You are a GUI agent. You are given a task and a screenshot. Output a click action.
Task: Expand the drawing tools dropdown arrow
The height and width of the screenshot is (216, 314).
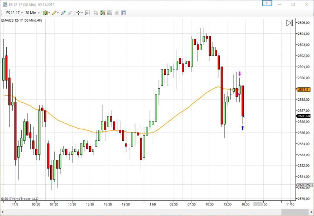point(58,13)
